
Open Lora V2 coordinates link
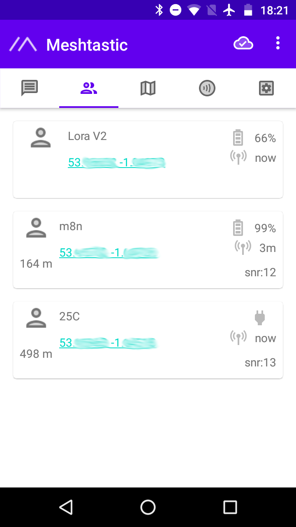click(116, 163)
